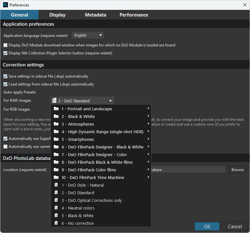Switch to the Display tab

(x=57, y=15)
